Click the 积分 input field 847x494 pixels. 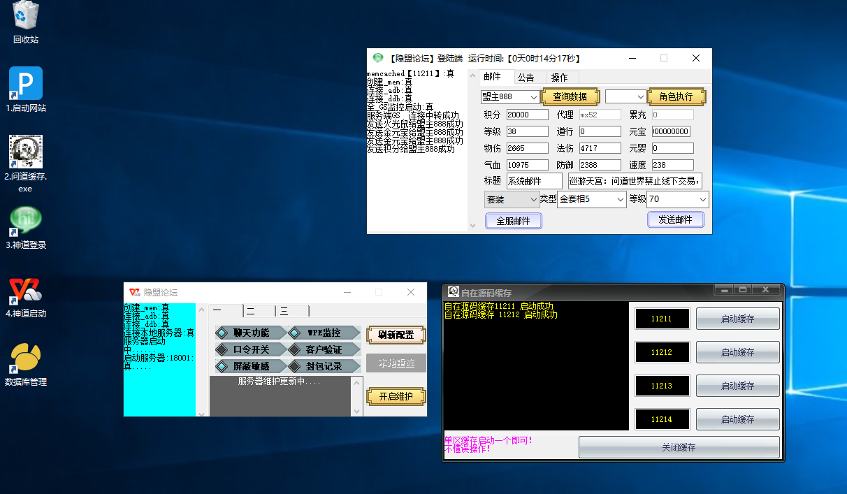point(527,115)
